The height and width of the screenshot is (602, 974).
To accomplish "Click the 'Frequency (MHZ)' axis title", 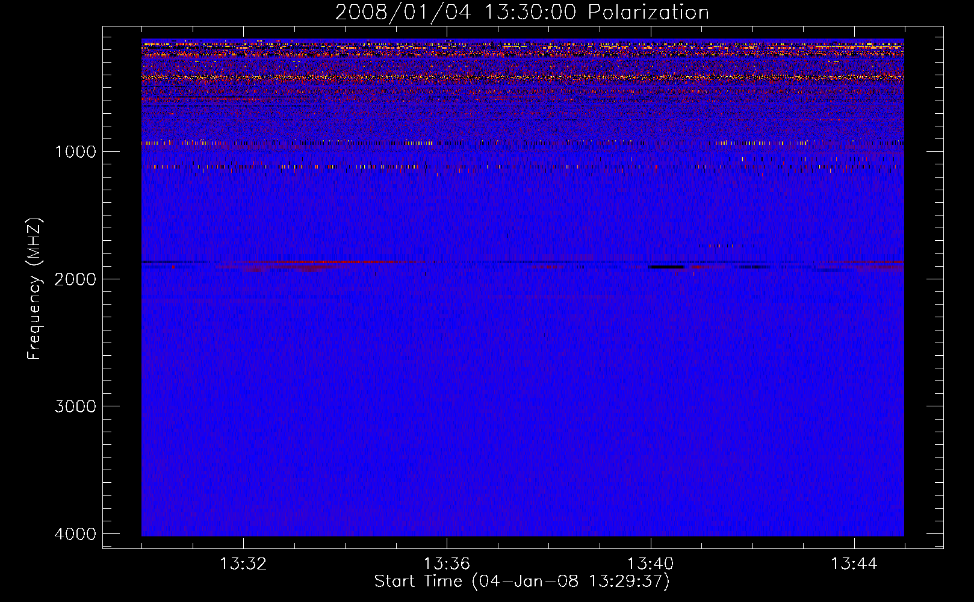I will [34, 288].
